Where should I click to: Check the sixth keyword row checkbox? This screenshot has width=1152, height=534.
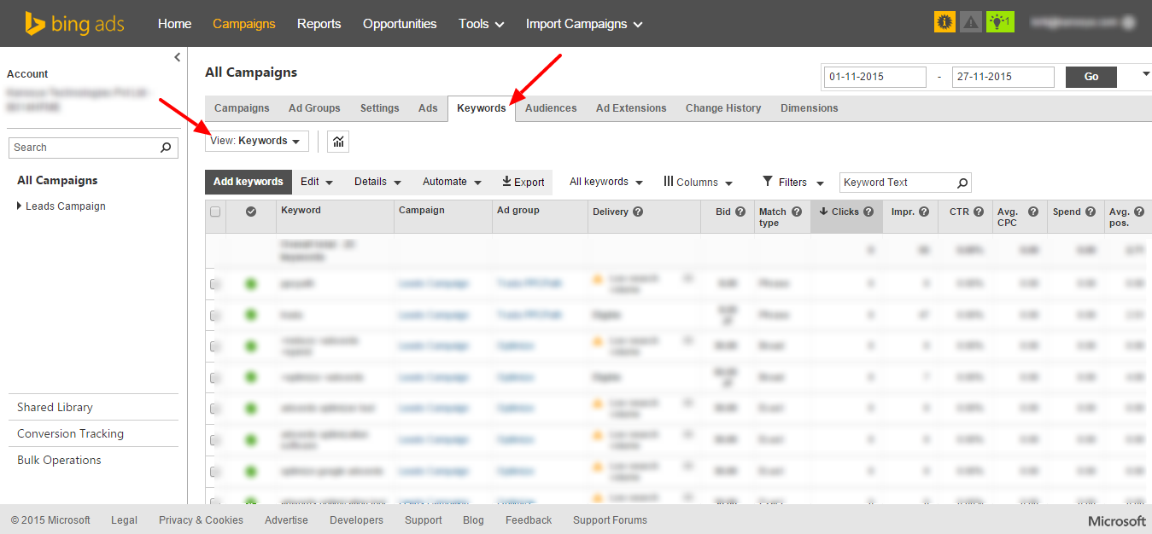point(215,440)
